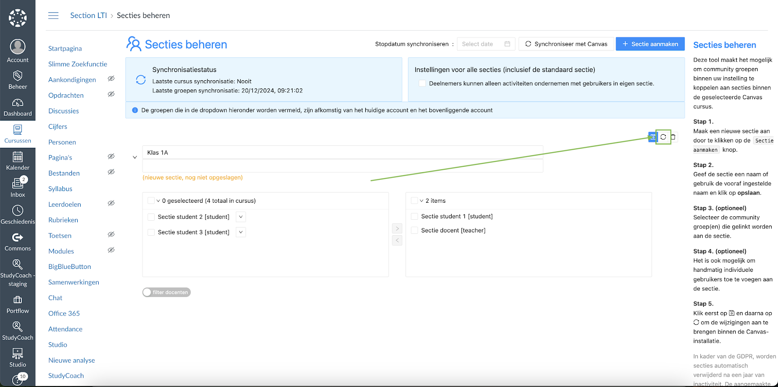Click the calendar icon in date field
The width and height of the screenshot is (778, 387).
click(x=507, y=44)
